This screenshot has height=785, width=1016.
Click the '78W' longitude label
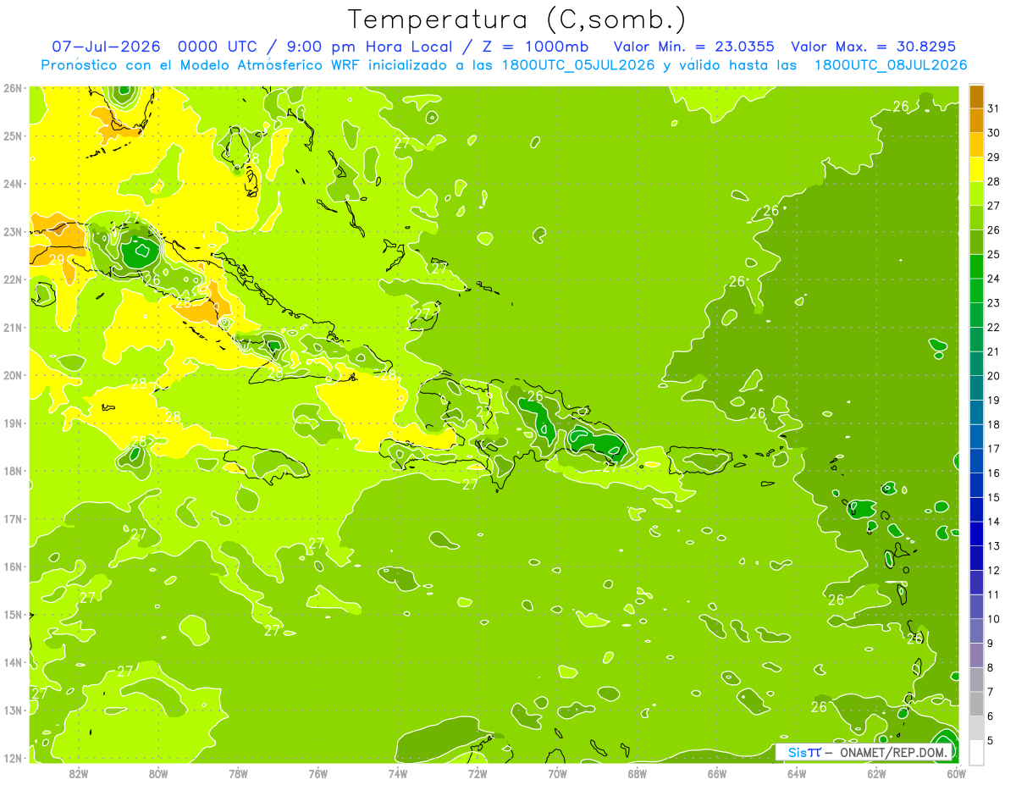click(x=238, y=774)
